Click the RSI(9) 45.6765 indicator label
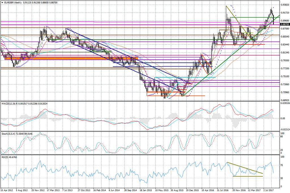The width and height of the screenshot is (290, 193). pos(9,157)
